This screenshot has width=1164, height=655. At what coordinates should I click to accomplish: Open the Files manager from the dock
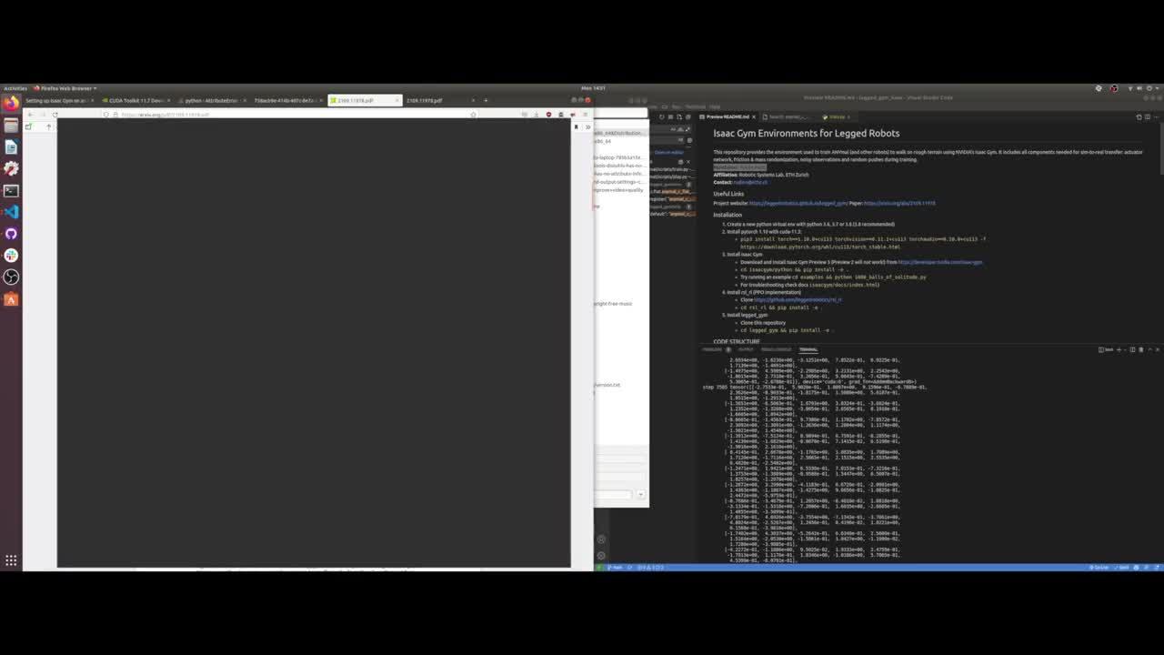point(11,125)
